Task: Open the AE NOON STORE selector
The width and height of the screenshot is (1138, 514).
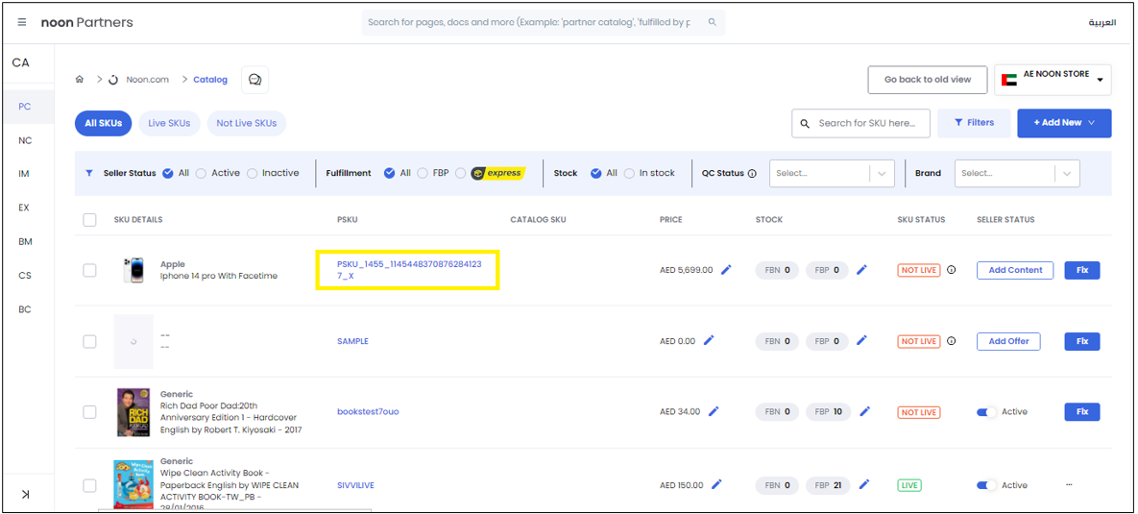Action: pyautogui.click(x=1053, y=80)
